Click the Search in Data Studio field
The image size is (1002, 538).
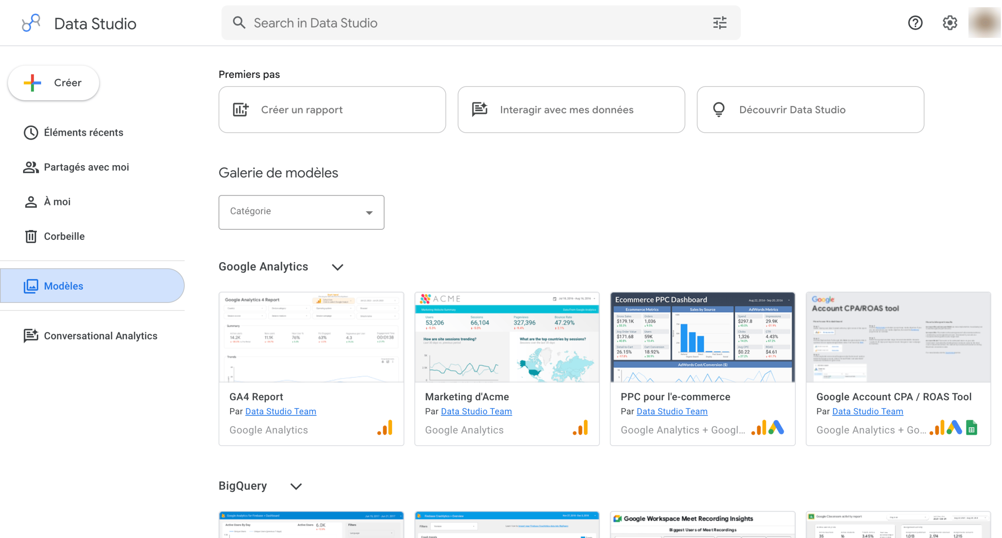coord(481,23)
